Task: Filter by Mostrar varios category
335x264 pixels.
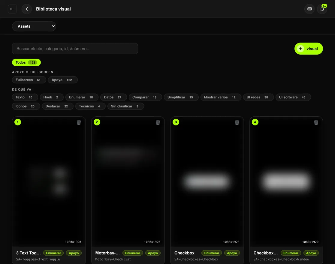Action: [221, 97]
